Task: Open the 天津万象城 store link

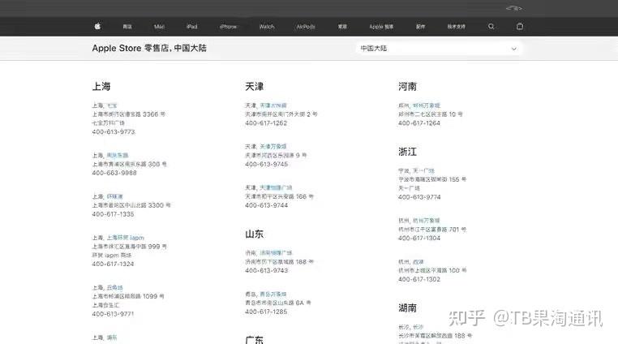Action: coord(273,146)
